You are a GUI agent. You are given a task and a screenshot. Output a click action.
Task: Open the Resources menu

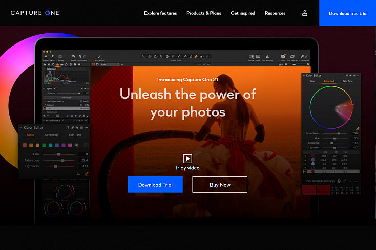click(x=275, y=13)
